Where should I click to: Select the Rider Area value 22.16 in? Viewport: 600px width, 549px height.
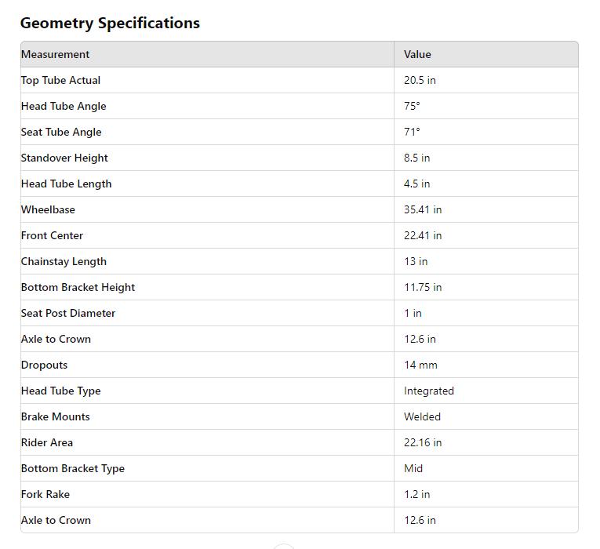click(423, 442)
